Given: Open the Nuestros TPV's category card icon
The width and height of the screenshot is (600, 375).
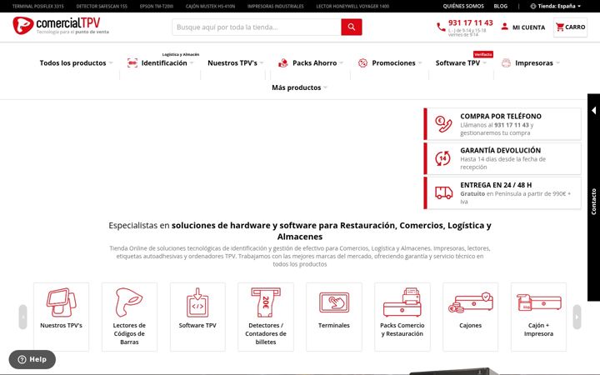Looking at the screenshot, I should (x=61, y=302).
